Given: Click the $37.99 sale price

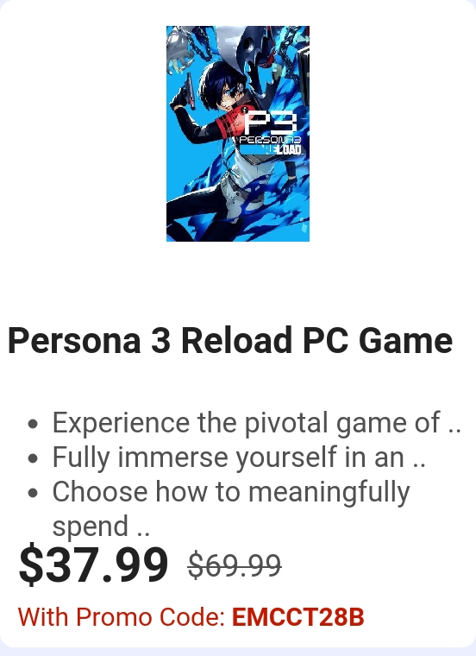Looking at the screenshot, I should [93, 565].
